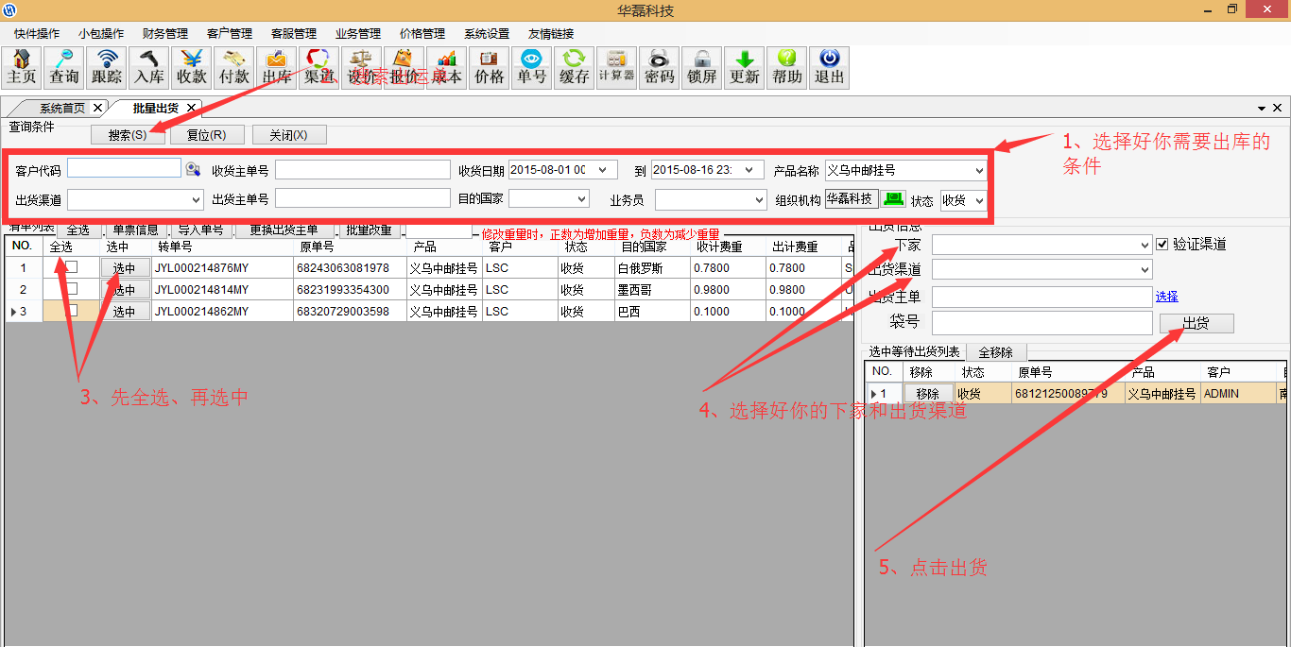Click the 选择 link beside 出货主单
The image size is (1291, 647).
tap(1166, 297)
